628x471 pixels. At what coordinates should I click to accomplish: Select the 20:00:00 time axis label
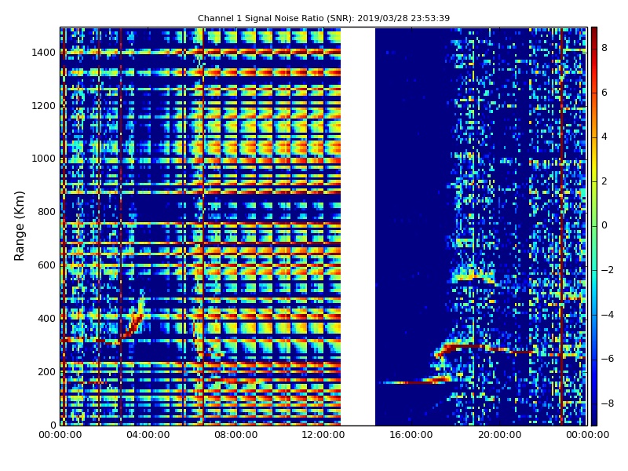click(x=499, y=435)
